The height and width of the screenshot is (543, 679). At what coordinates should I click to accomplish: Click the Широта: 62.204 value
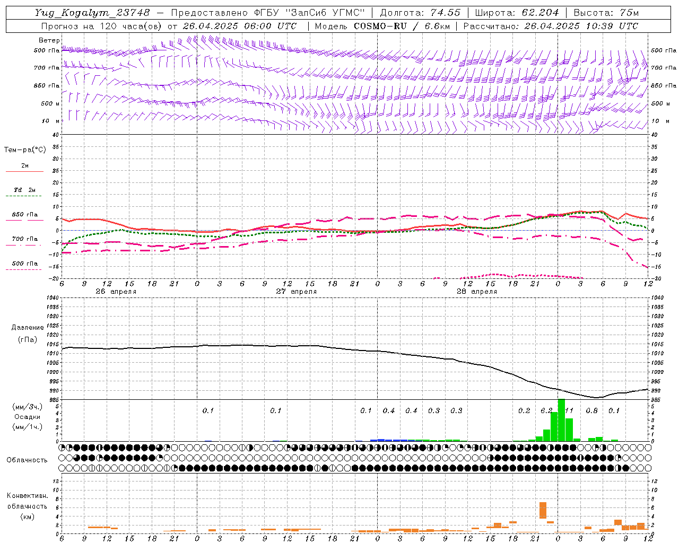pos(517,12)
